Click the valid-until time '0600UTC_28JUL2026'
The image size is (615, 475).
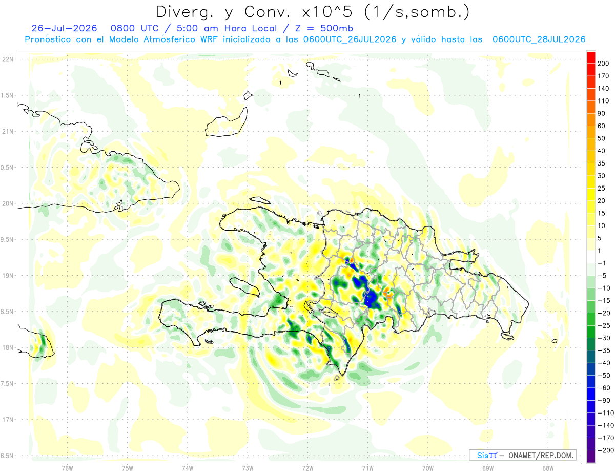click(539, 39)
